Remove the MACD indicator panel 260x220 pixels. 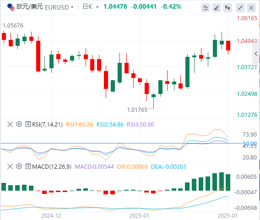point(10,166)
